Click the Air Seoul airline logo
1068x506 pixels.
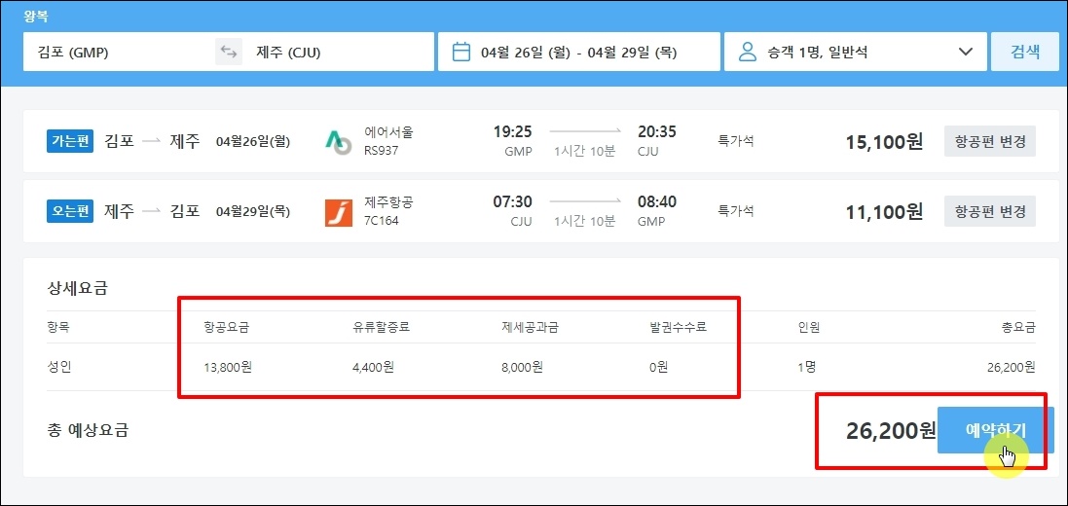339,142
